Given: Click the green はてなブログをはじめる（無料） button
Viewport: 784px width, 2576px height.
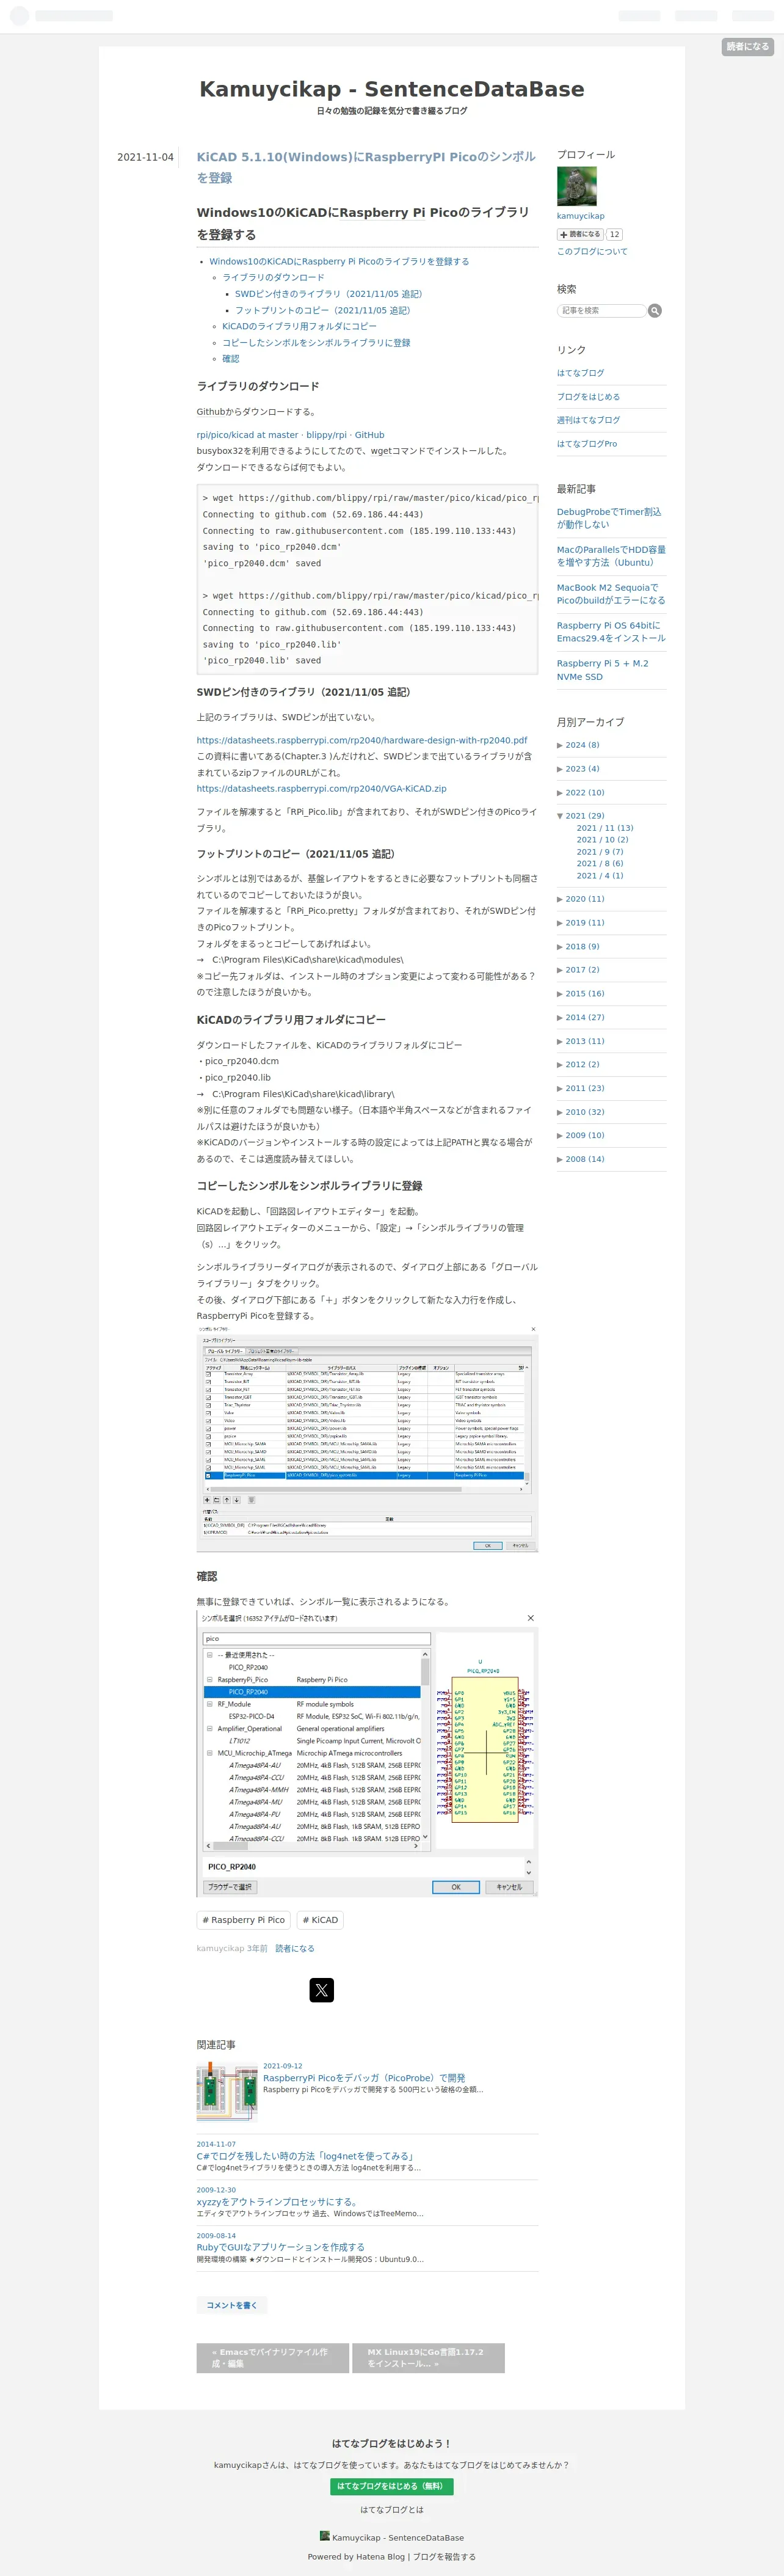Looking at the screenshot, I should [x=392, y=2487].
